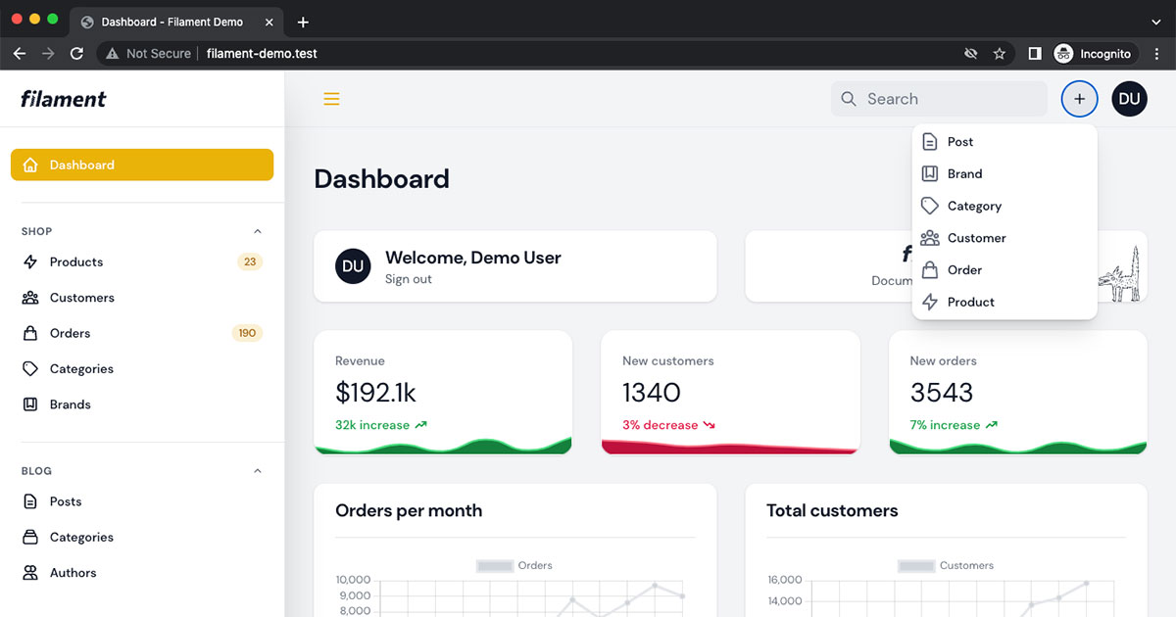
Task: Collapse the BLOG sidebar group
Action: [x=258, y=471]
